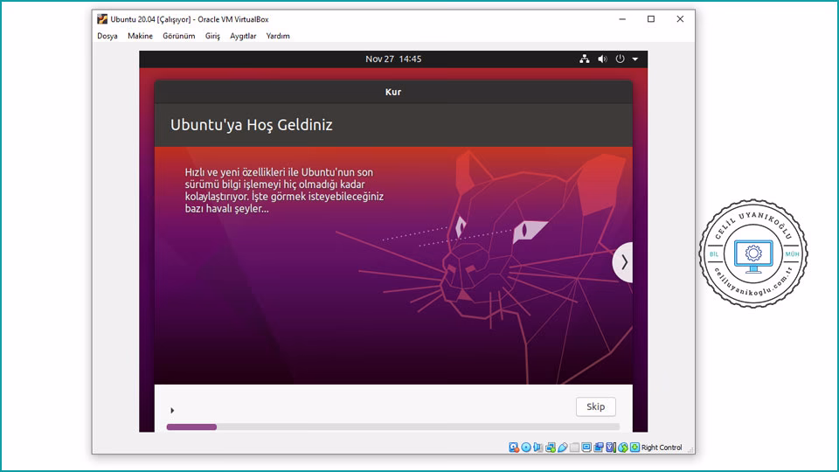Click the USB devices status icon
This screenshot has width=839, height=472.
[x=562, y=448]
